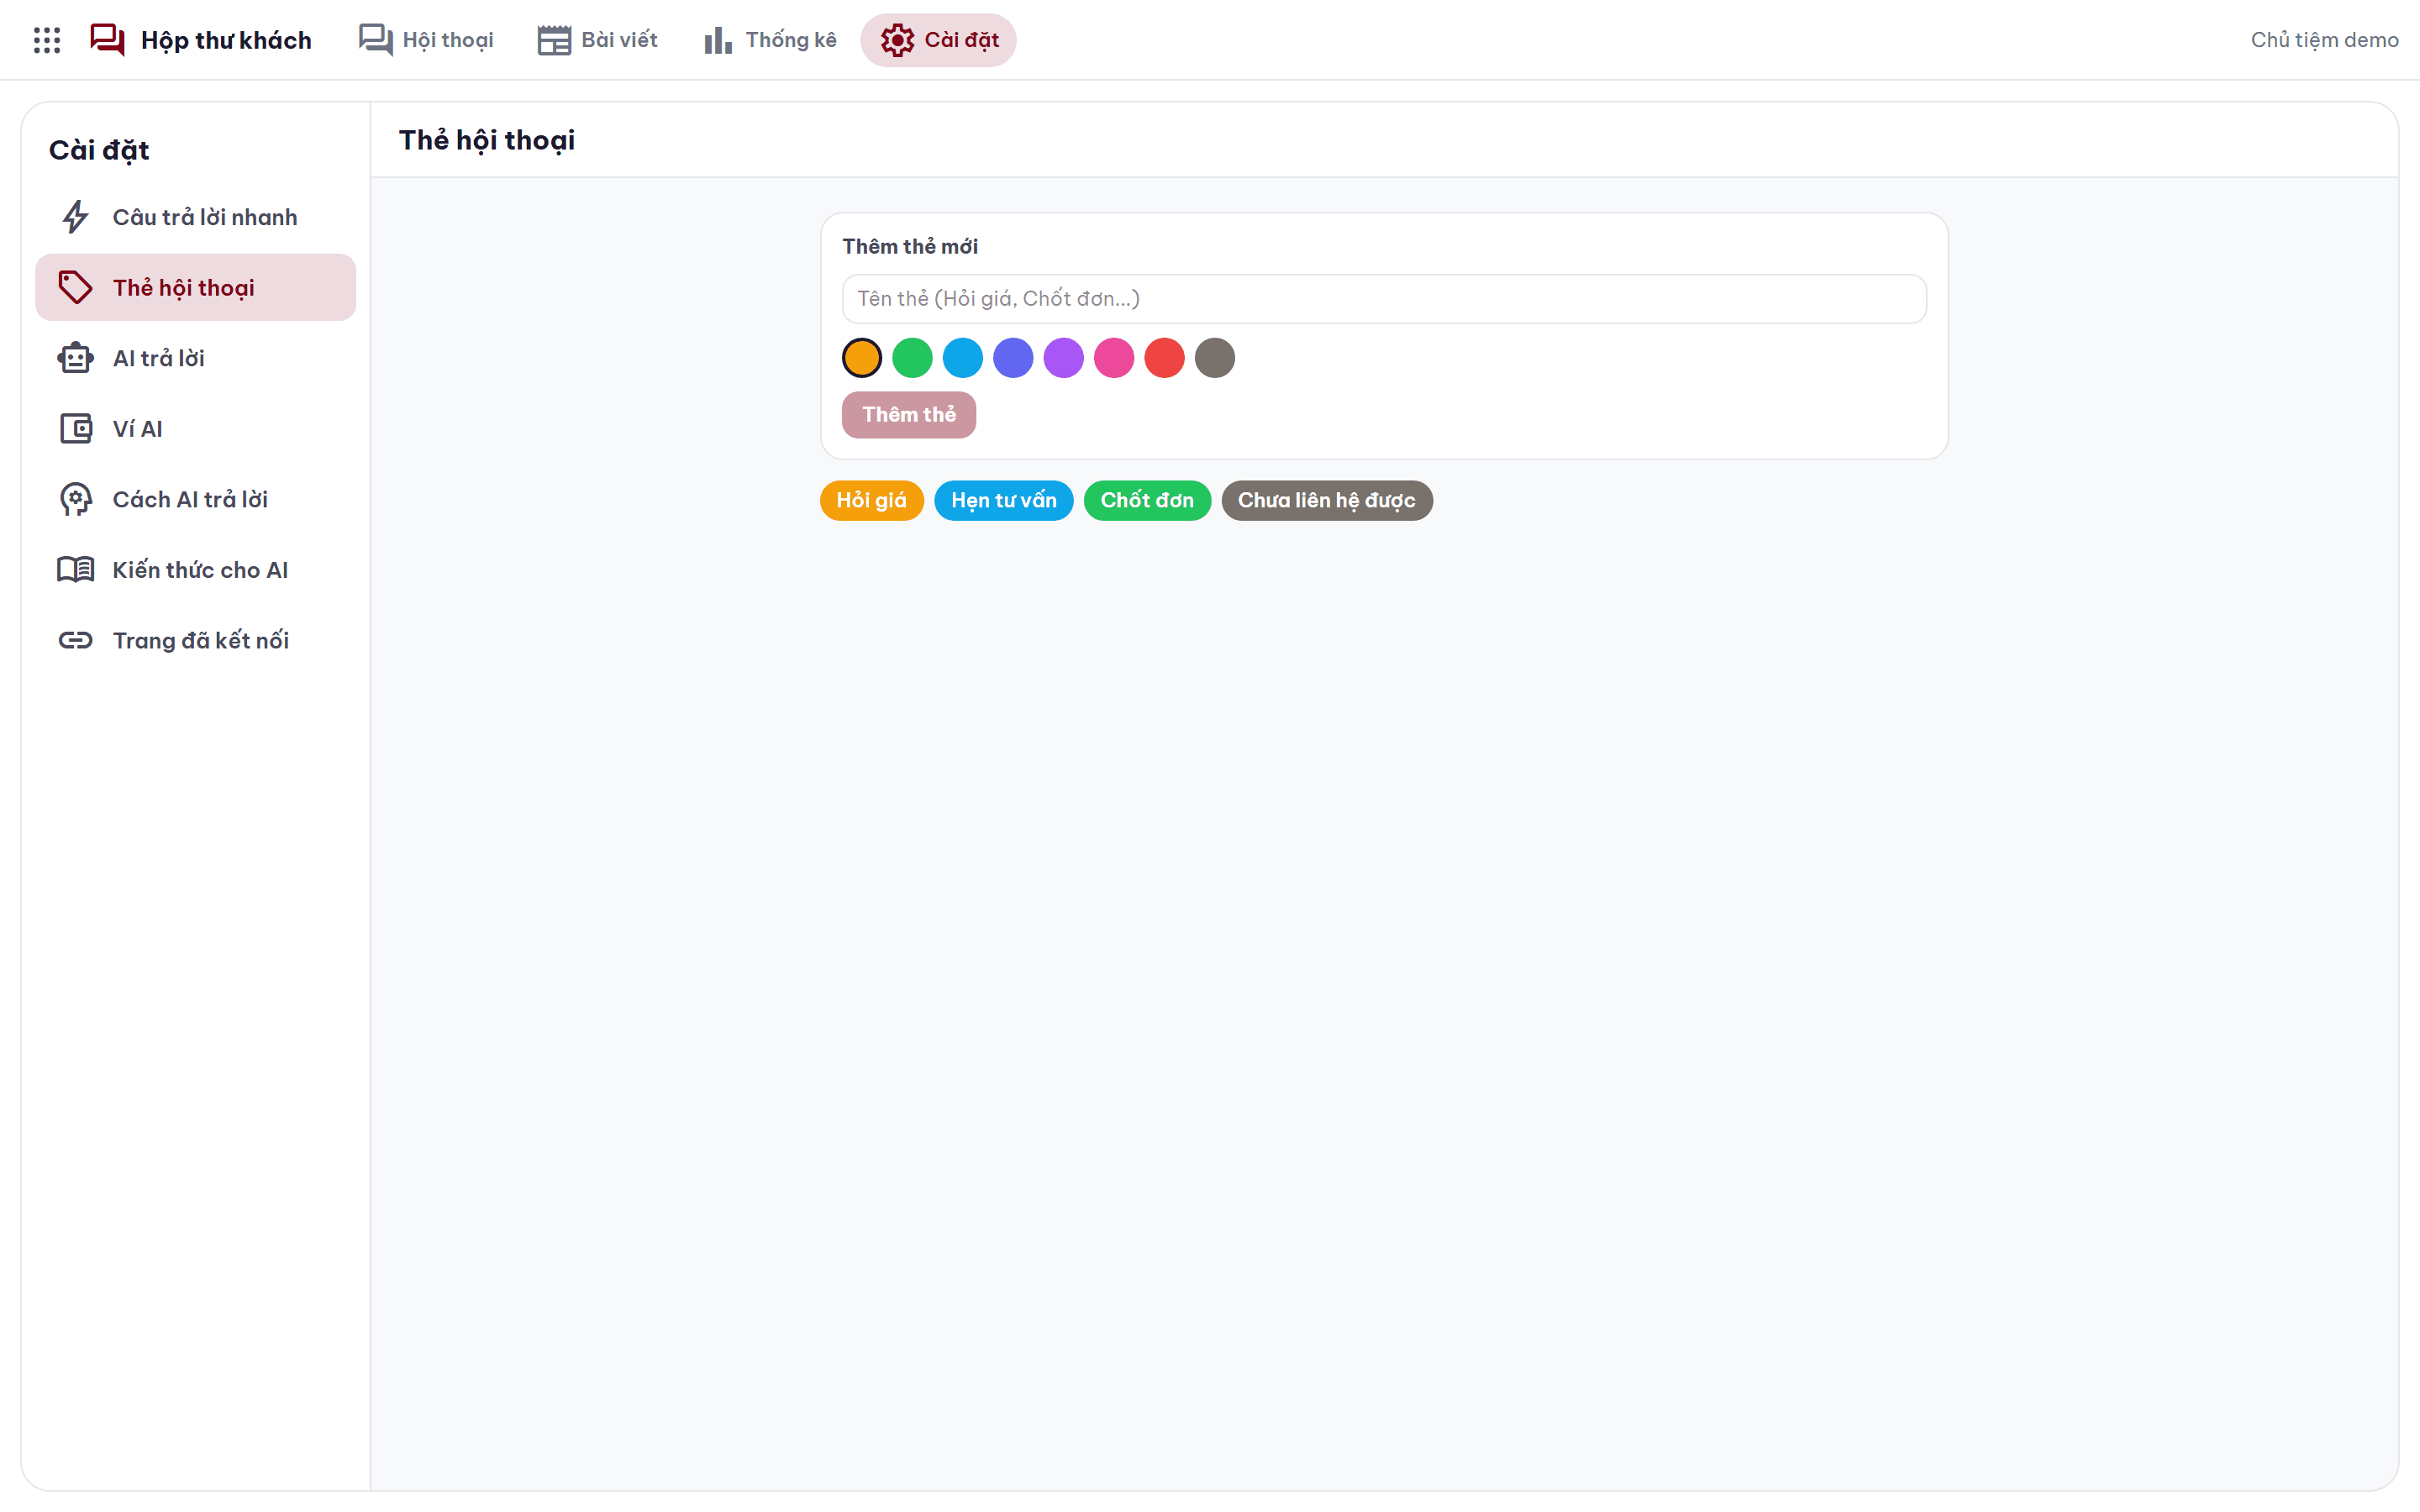Viewport: 2420px width, 1512px height.
Task: Open the apps grid launcher icon
Action: pos(47,40)
